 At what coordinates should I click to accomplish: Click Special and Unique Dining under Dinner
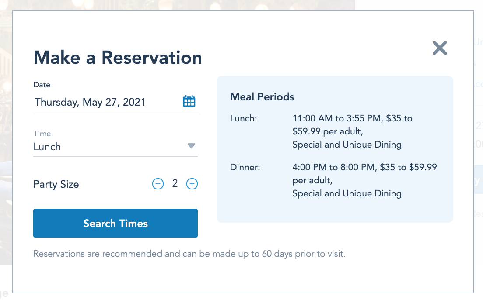347,193
